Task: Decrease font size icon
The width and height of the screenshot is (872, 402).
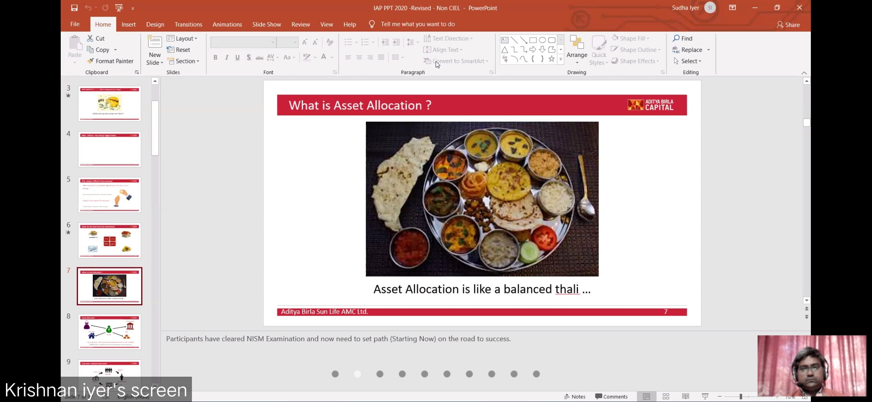Action: 315,42
